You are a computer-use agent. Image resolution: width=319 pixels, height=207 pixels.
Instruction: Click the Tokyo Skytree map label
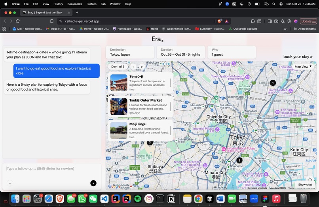(278, 91)
